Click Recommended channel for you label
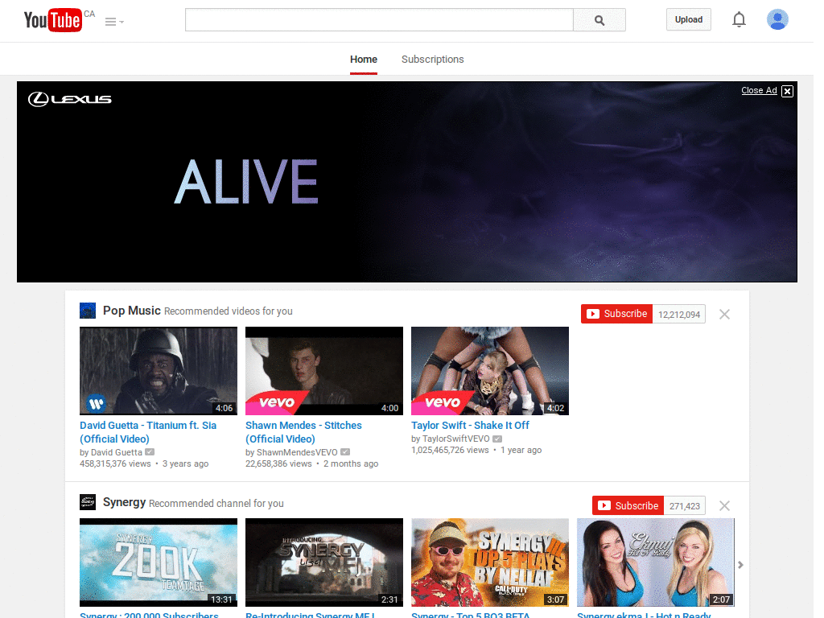The image size is (824, 618). click(216, 504)
